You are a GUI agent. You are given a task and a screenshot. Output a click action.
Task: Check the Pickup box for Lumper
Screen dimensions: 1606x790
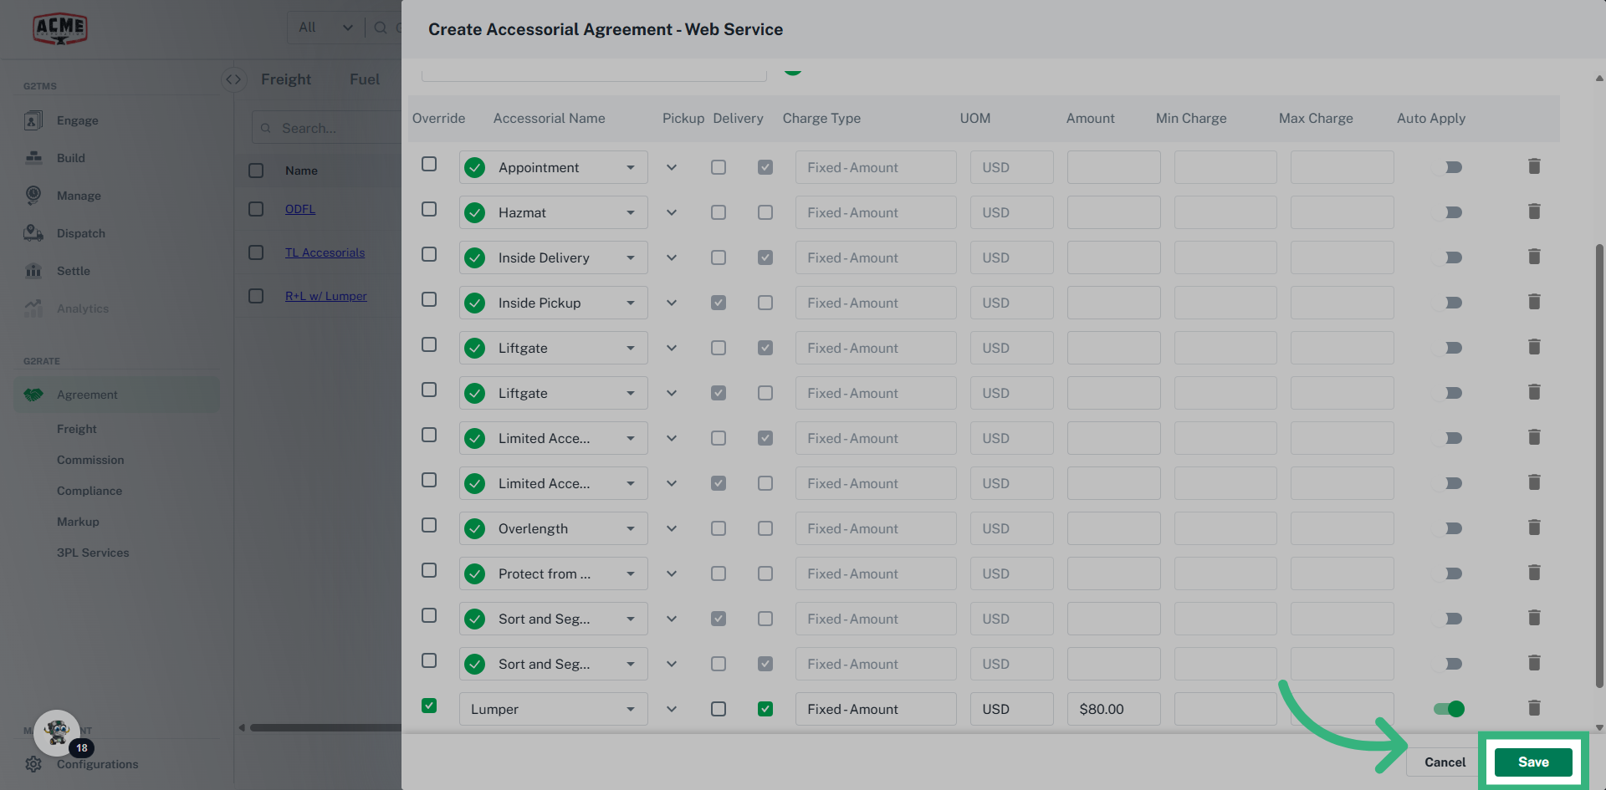coord(719,709)
